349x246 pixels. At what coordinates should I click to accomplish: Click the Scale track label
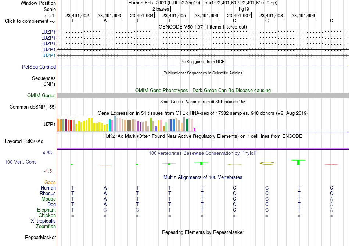pos(50,9)
